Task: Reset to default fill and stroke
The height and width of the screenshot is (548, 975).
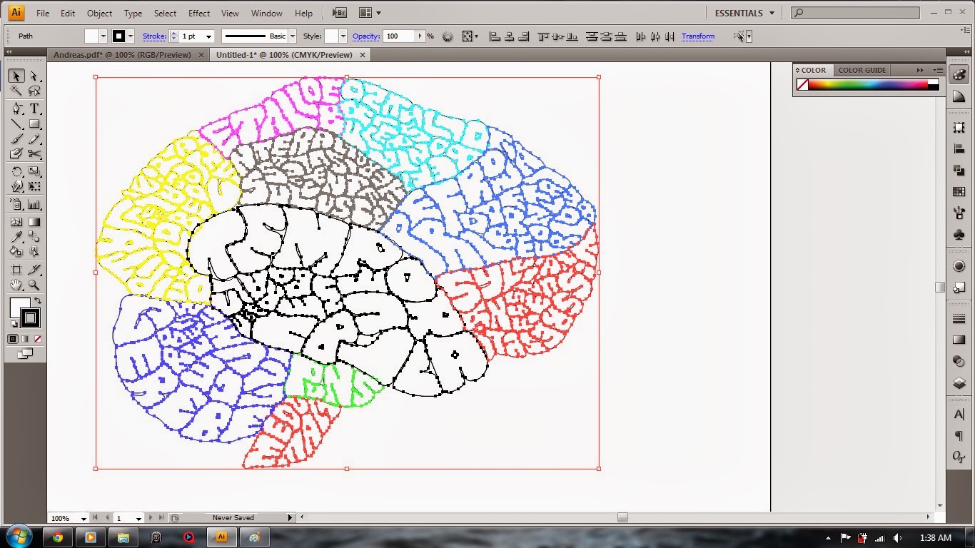Action: pyautogui.click(x=14, y=324)
